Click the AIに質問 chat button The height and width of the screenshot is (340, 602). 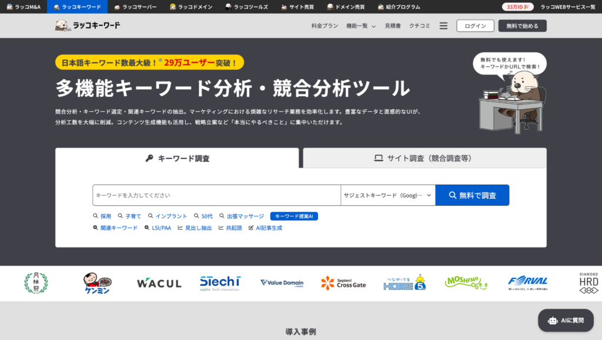point(565,320)
